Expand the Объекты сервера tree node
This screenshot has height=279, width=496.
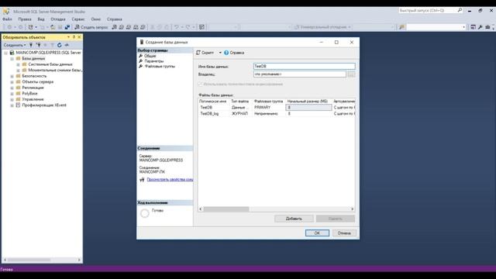click(x=12, y=82)
